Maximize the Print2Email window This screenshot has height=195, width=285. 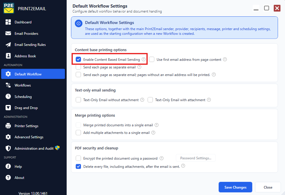tap(267, 8)
